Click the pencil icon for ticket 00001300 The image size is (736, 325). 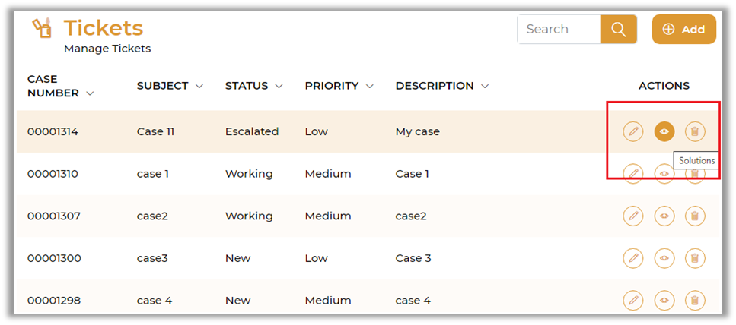coord(633,259)
